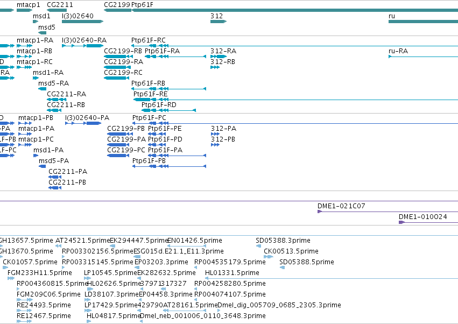Select the msd1 gene glyph
The height and width of the screenshot is (324, 458).
36,22
